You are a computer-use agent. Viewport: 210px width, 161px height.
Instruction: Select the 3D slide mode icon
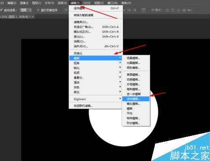(x=184, y=10)
